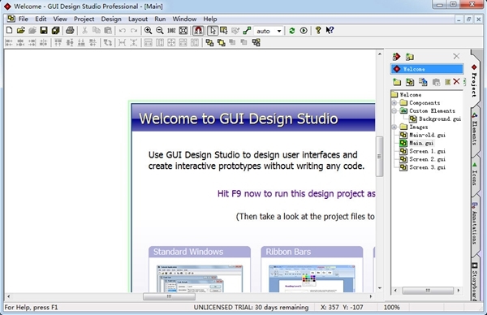Open the Edit menu
This screenshot has height=315, width=487.
tap(41, 19)
